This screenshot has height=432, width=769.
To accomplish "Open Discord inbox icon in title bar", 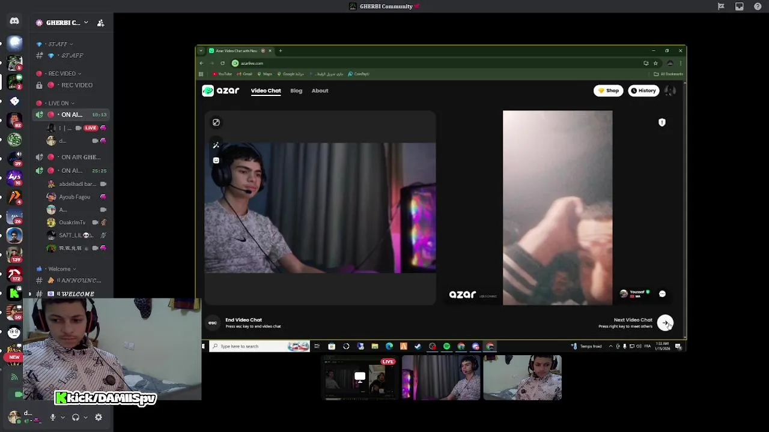I will (x=739, y=7).
